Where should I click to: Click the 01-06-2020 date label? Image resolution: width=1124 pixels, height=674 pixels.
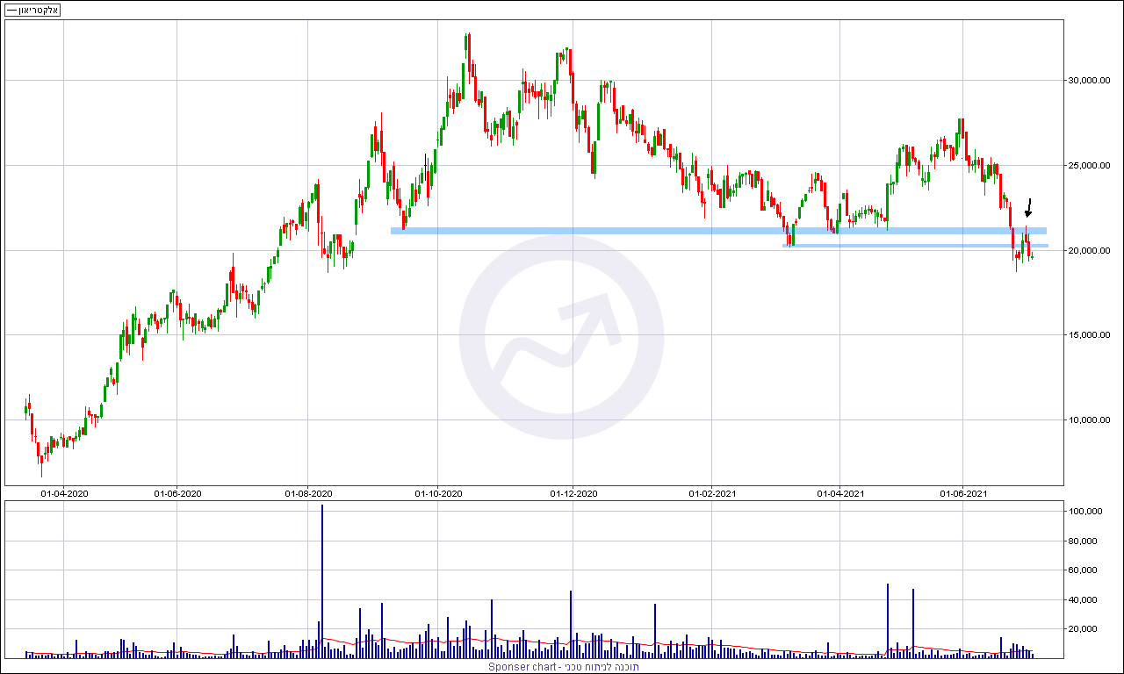[x=177, y=494]
